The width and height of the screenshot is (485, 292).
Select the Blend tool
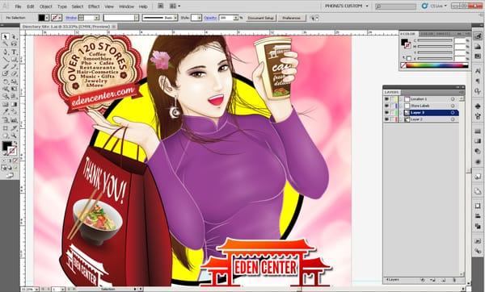click(x=14, y=112)
